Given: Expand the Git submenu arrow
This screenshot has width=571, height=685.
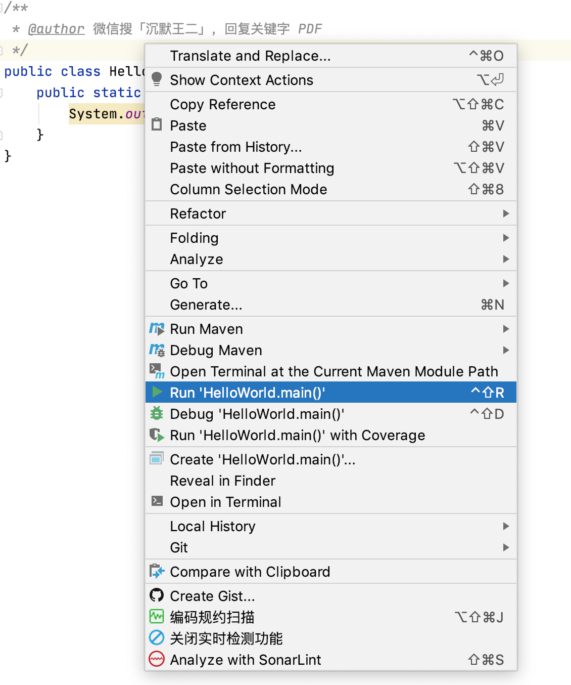Looking at the screenshot, I should (506, 547).
